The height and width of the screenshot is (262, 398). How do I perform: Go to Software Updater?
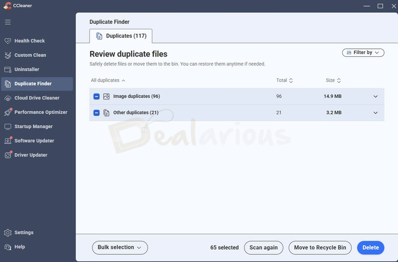tap(37, 140)
